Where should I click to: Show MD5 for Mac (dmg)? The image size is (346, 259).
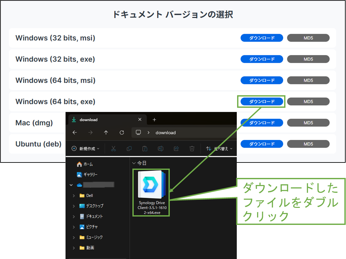click(x=308, y=123)
